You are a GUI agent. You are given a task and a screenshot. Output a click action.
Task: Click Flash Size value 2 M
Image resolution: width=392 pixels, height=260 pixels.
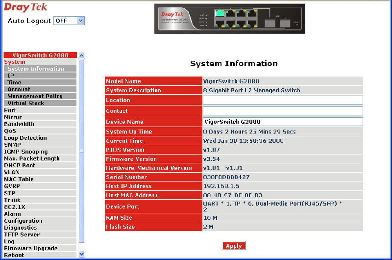[208, 227]
